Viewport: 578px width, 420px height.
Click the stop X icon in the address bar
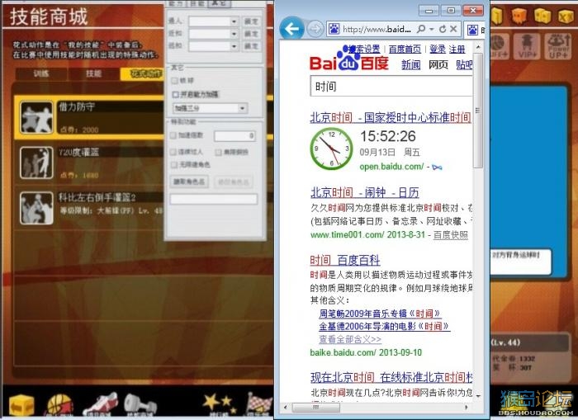point(453,29)
